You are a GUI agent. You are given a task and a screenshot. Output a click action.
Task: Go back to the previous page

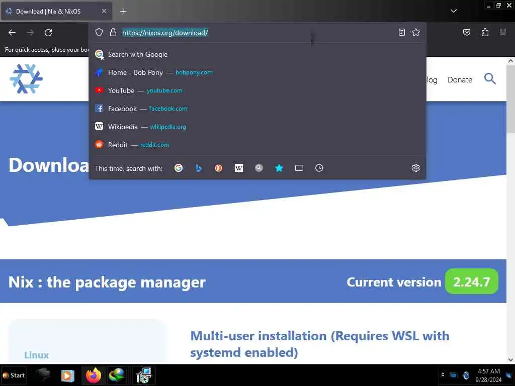[12, 33]
